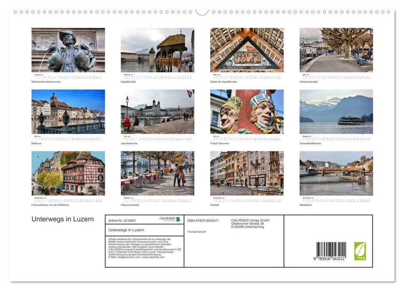Viewport: 404px width, 291px height.
Task: View the Detail der Kapellbrücke image
Action: pos(247,50)
